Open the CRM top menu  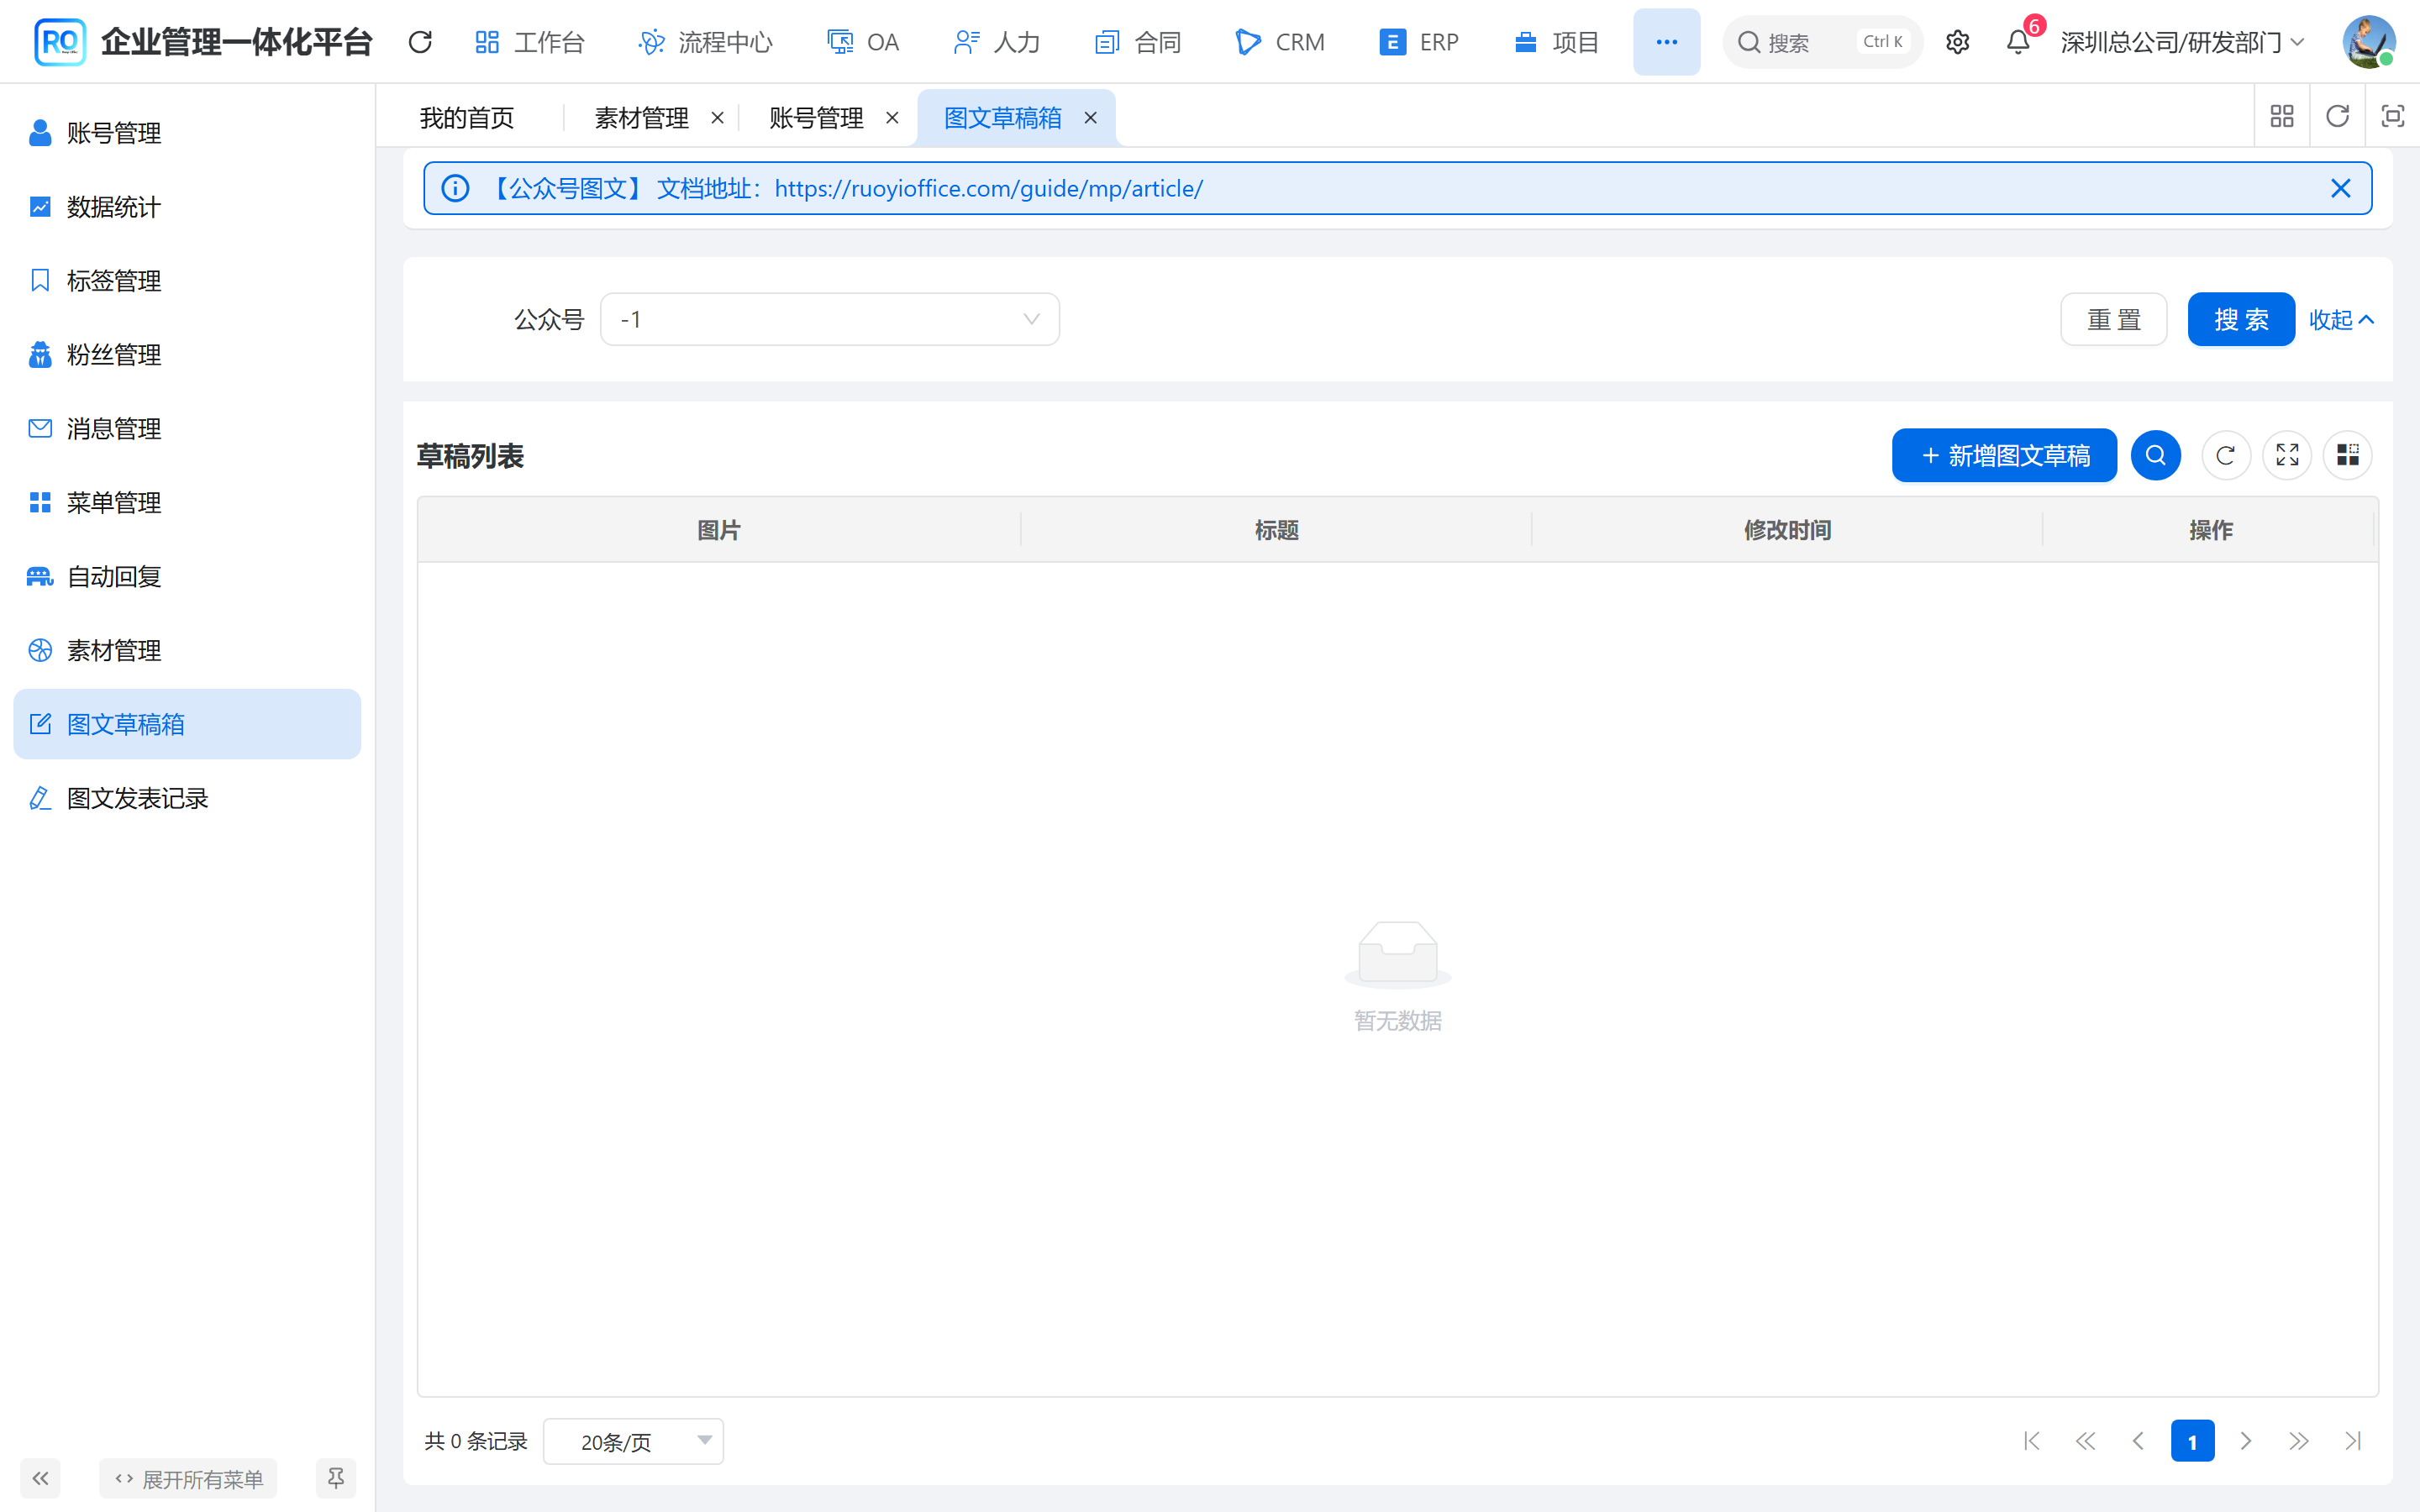click(x=1280, y=42)
